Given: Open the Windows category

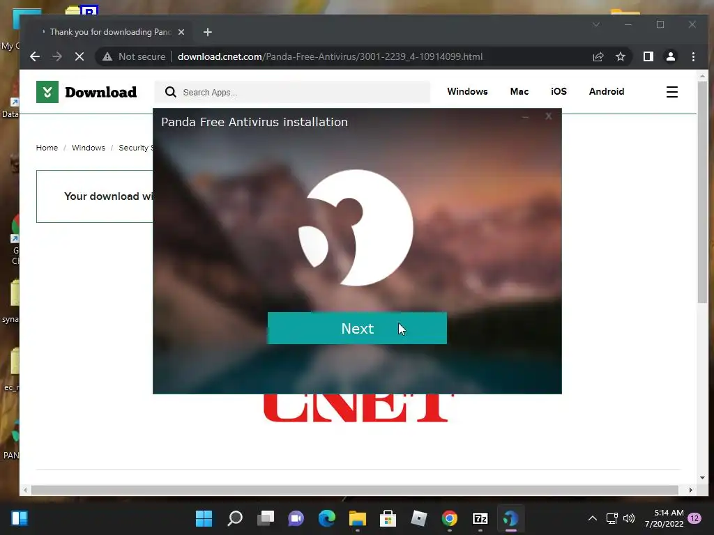Looking at the screenshot, I should pyautogui.click(x=467, y=91).
